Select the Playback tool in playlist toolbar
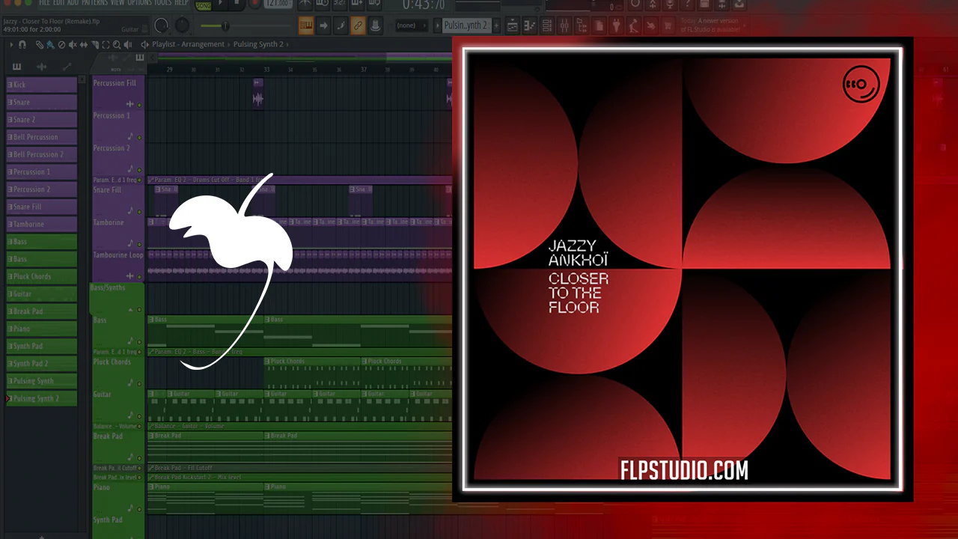Screen dimensions: 958x539 click(127, 45)
